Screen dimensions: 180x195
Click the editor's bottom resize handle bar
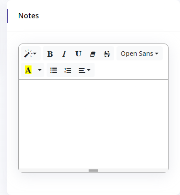click(x=93, y=170)
